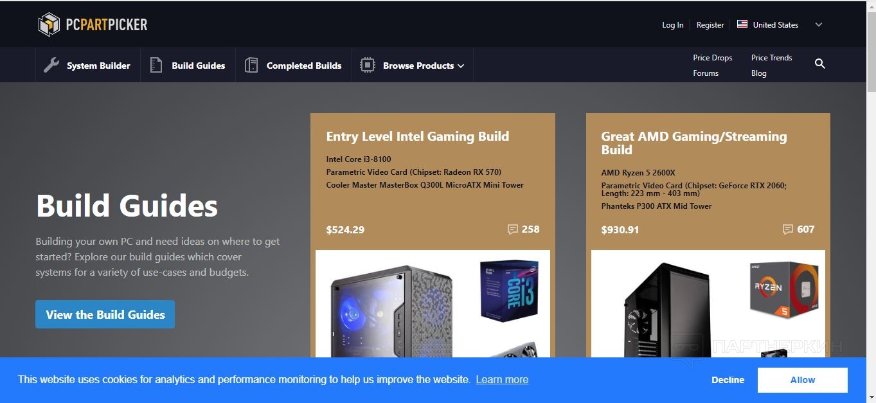Click the Completed Builds tower icon

click(251, 65)
